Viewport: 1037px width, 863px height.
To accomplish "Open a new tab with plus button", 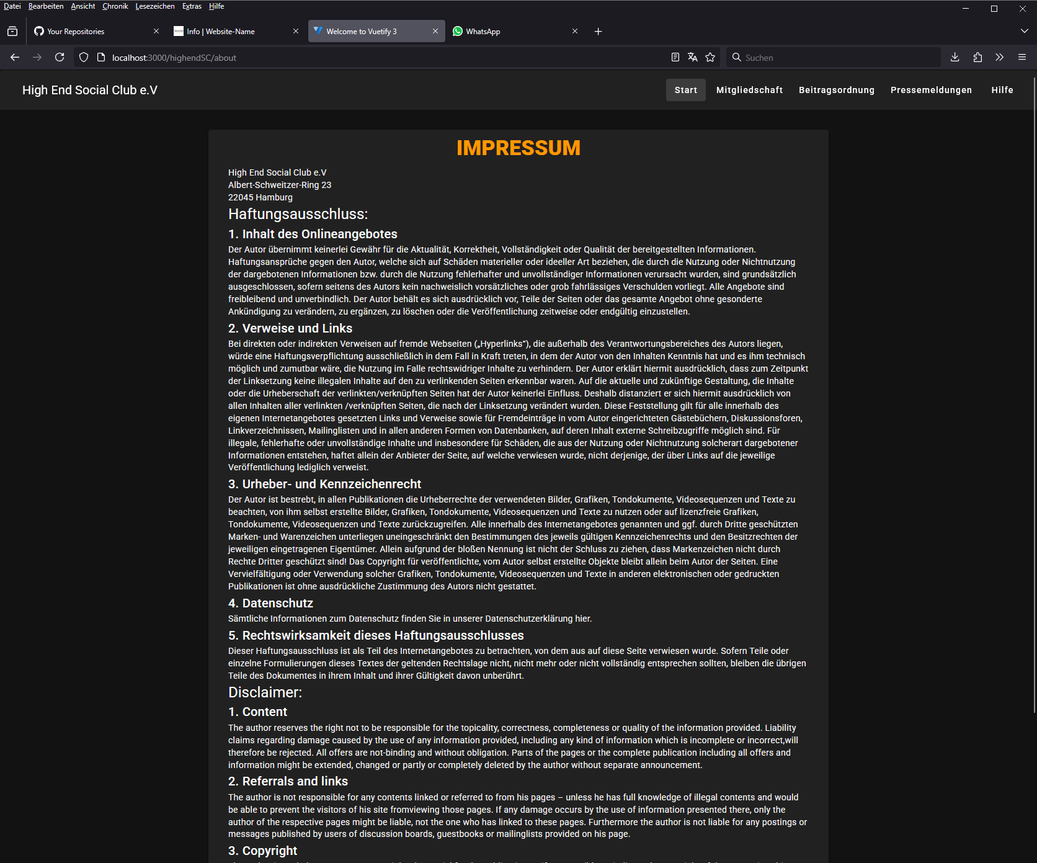I will pos(598,31).
